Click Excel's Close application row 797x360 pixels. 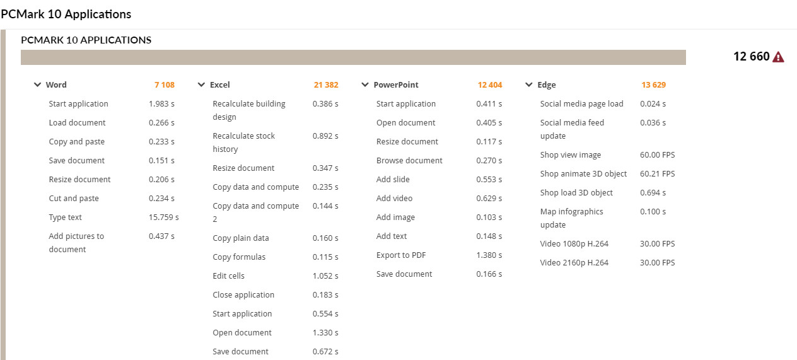pos(276,294)
